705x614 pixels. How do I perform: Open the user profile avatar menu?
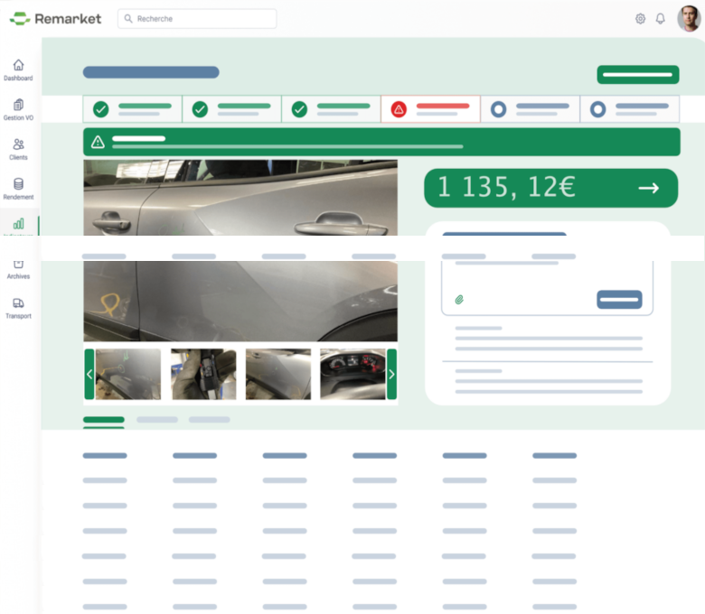(689, 19)
